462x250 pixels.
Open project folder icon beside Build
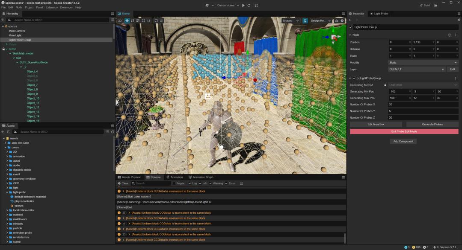(435, 5)
